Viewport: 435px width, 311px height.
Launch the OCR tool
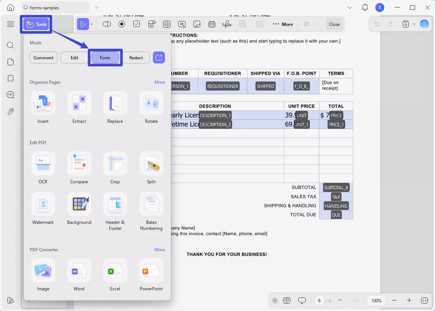43,168
